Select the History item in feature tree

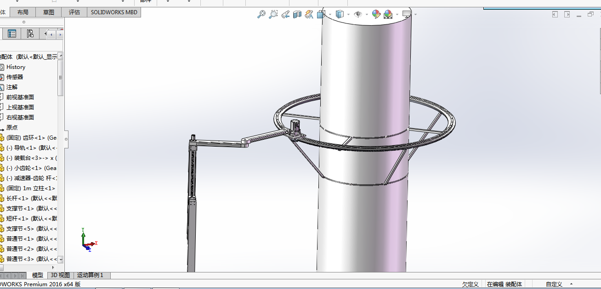click(x=16, y=67)
